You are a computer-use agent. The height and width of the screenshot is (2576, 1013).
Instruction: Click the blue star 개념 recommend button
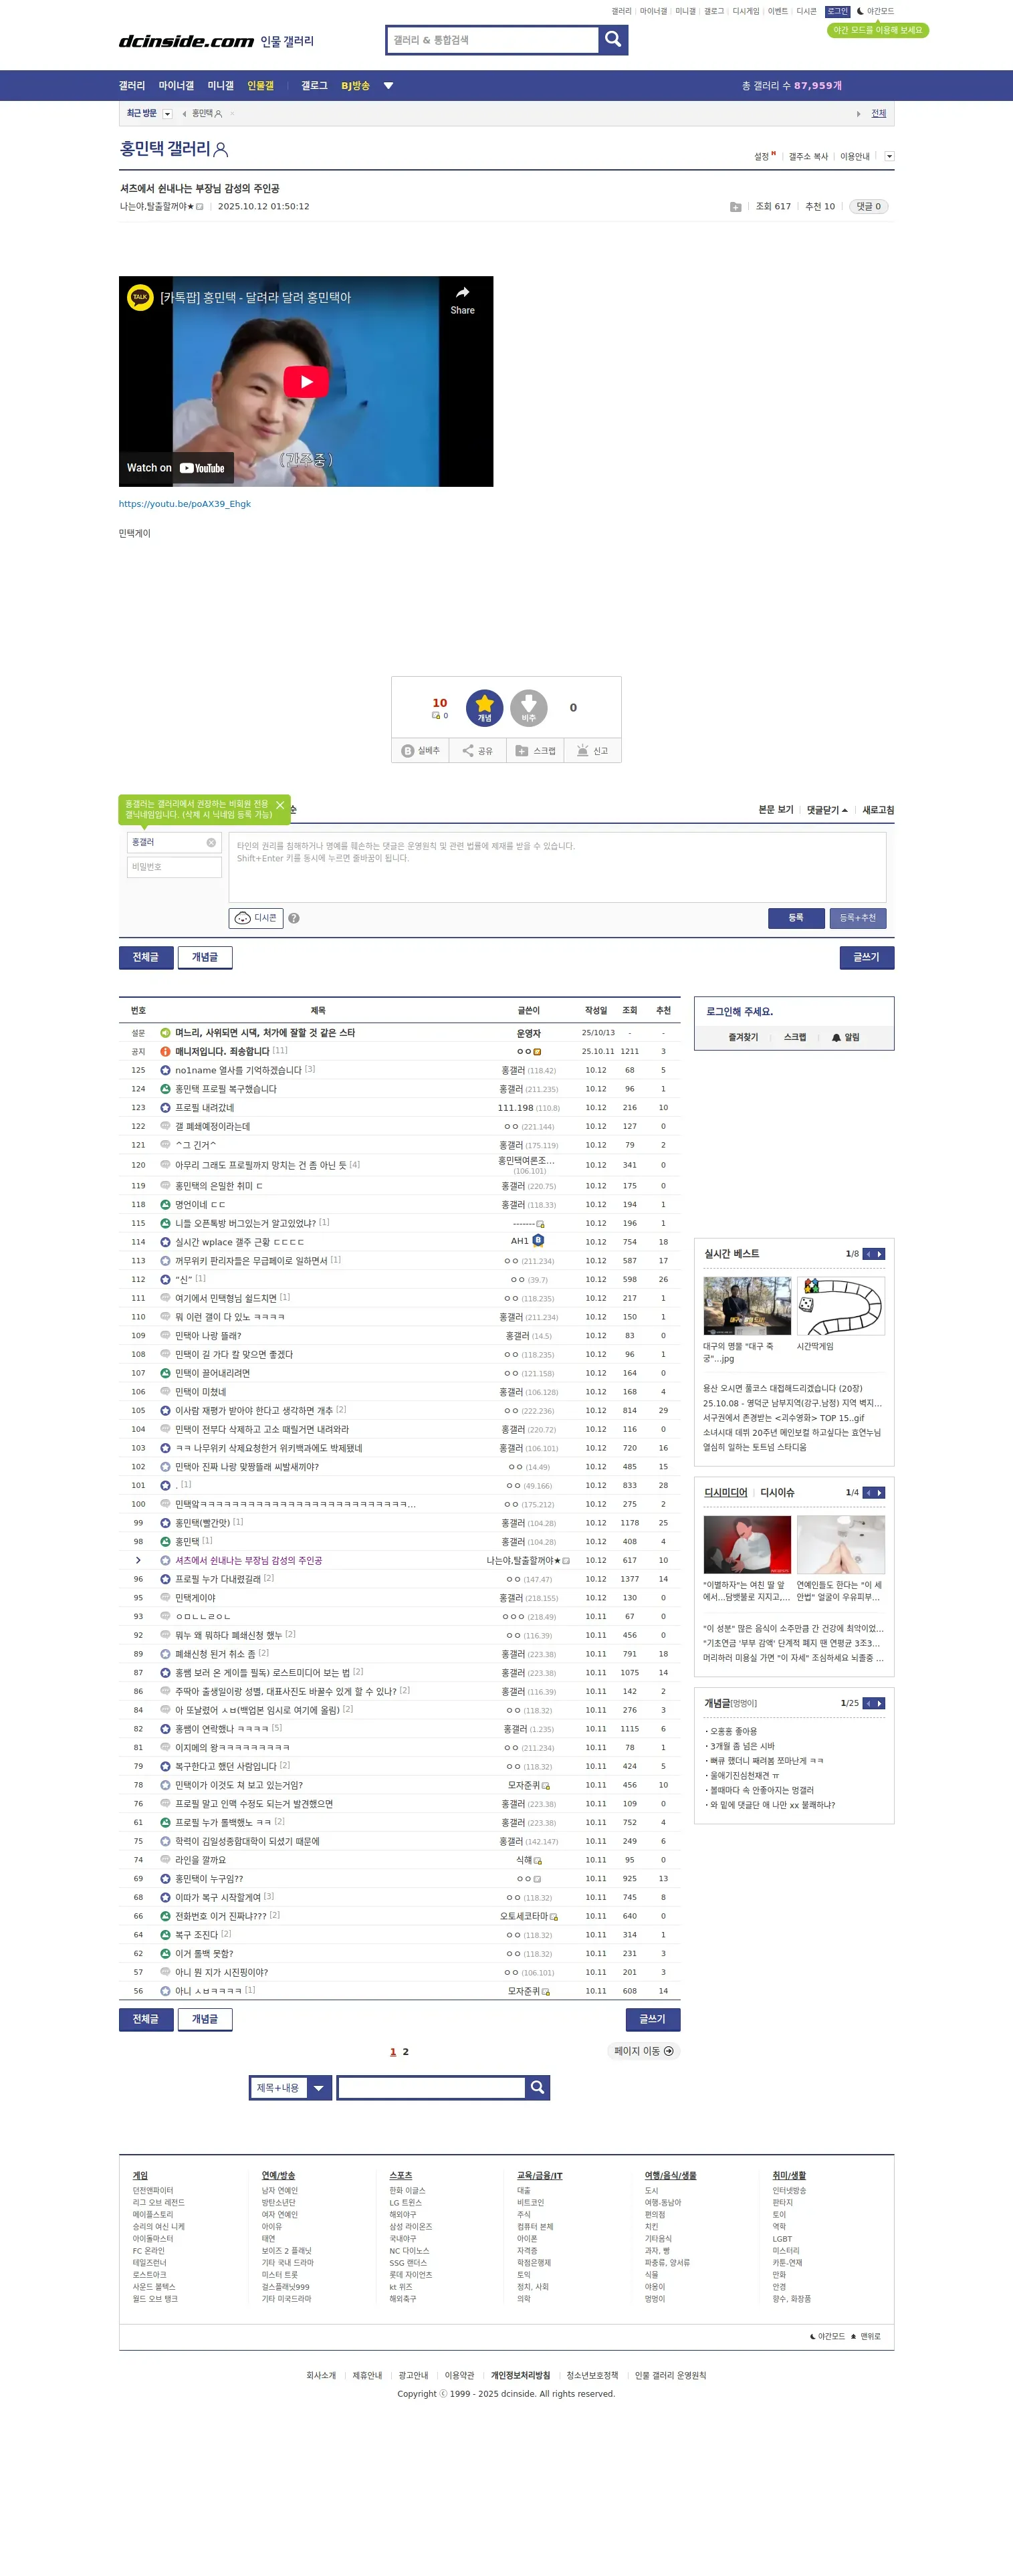pos(484,708)
